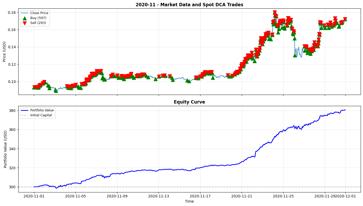Click the 2020-11-25 date tick label
The width and height of the screenshot is (363, 206).
coord(283,196)
